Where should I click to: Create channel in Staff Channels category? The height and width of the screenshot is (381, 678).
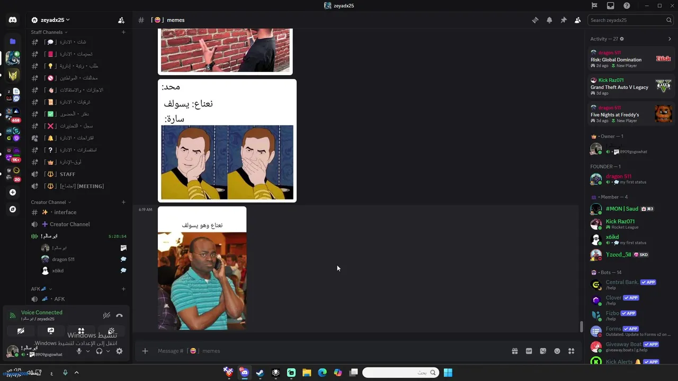[123, 32]
